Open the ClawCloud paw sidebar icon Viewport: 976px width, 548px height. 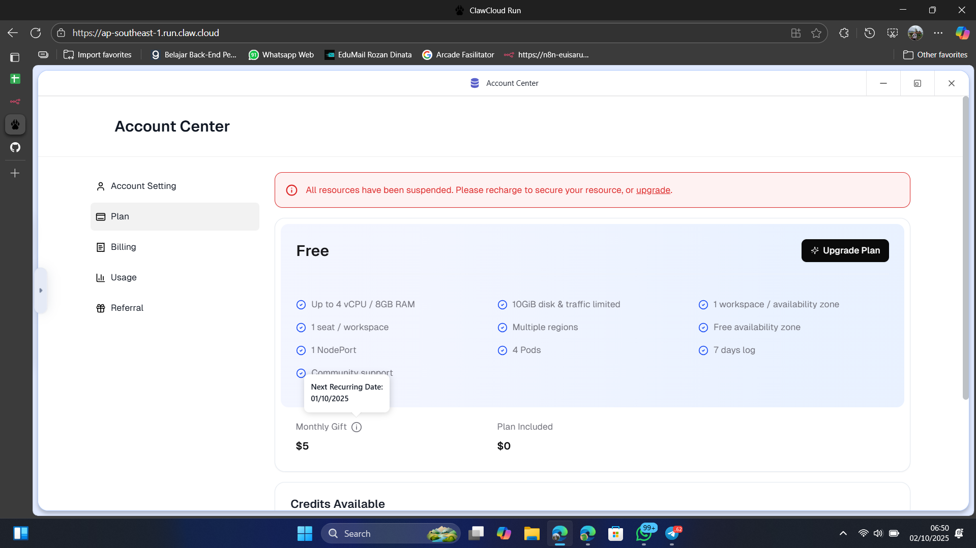pos(15,124)
